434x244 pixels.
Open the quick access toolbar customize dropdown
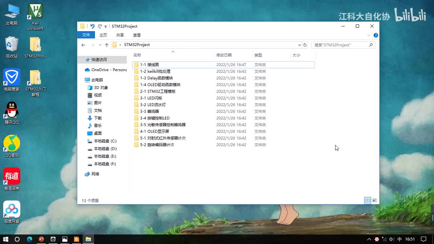(106, 26)
